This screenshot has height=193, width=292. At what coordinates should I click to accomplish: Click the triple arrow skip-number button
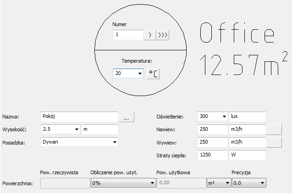point(163,35)
